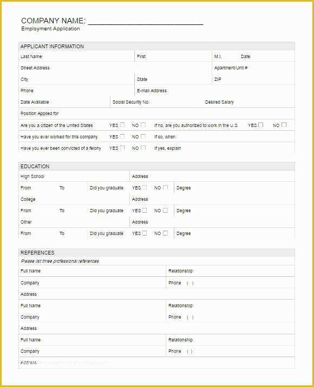Click the Other school name field
The height and width of the screenshot is (387, 314).
tap(74, 221)
